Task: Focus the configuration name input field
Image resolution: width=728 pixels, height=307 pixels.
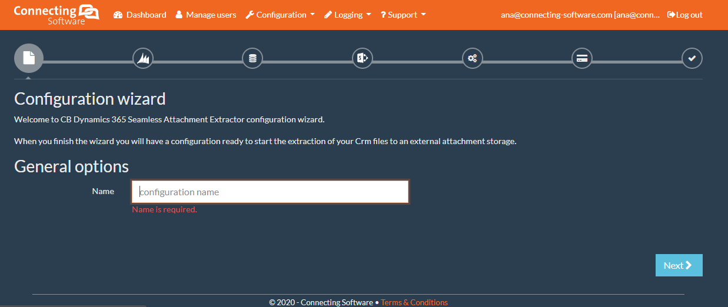Action: click(x=270, y=192)
